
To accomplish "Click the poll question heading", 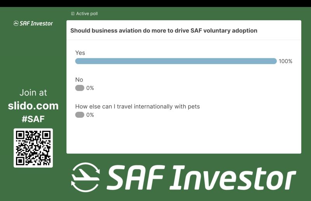I will coord(164,31).
